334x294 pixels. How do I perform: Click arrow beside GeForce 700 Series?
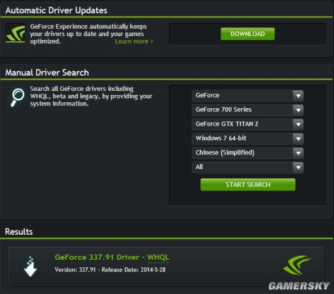pyautogui.click(x=299, y=110)
